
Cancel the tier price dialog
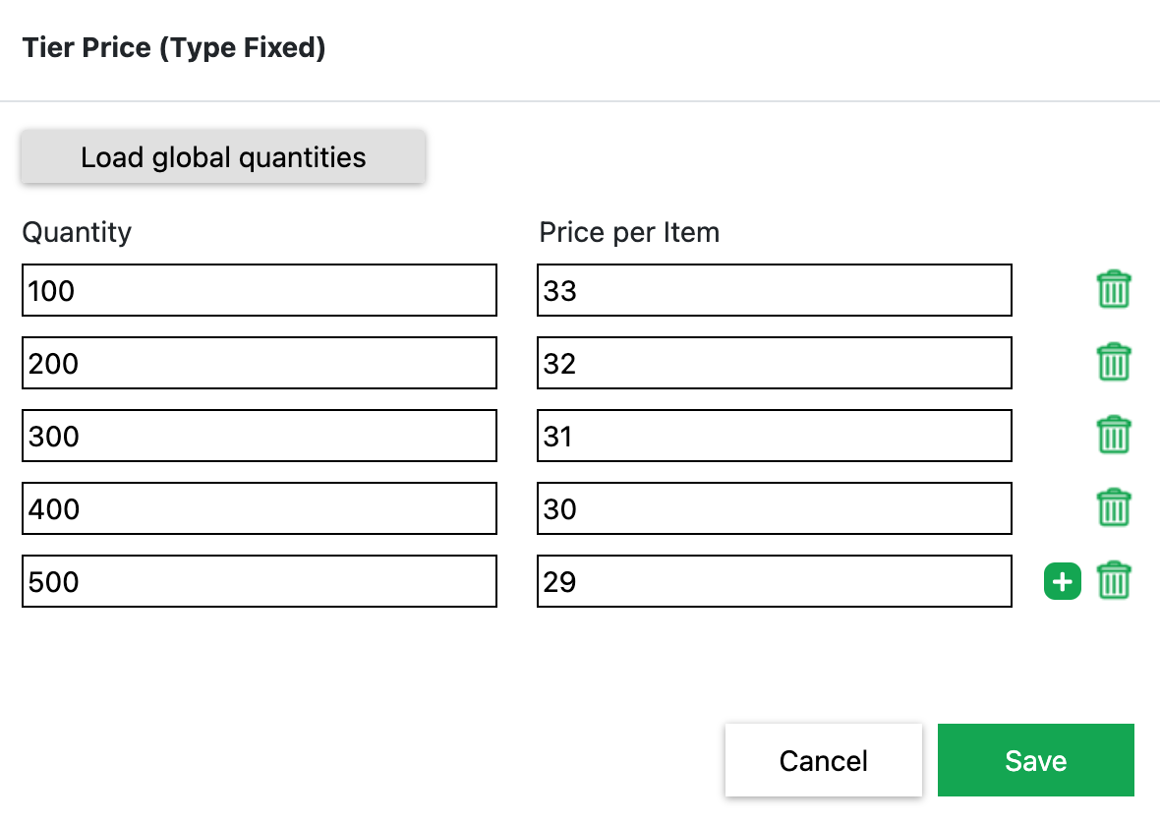pos(823,760)
